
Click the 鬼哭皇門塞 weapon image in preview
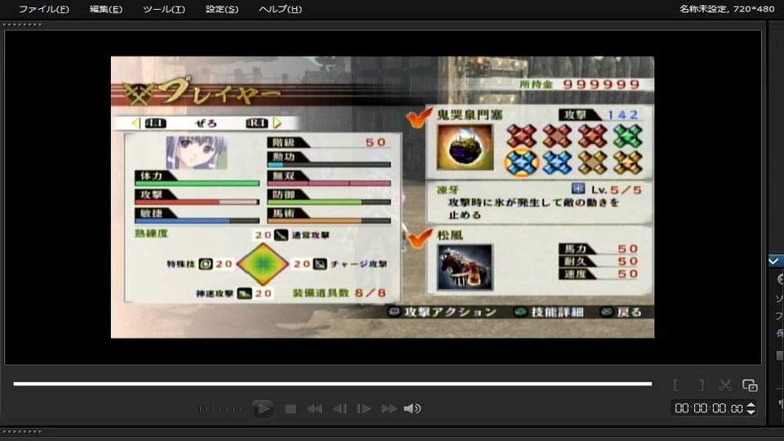[465, 147]
